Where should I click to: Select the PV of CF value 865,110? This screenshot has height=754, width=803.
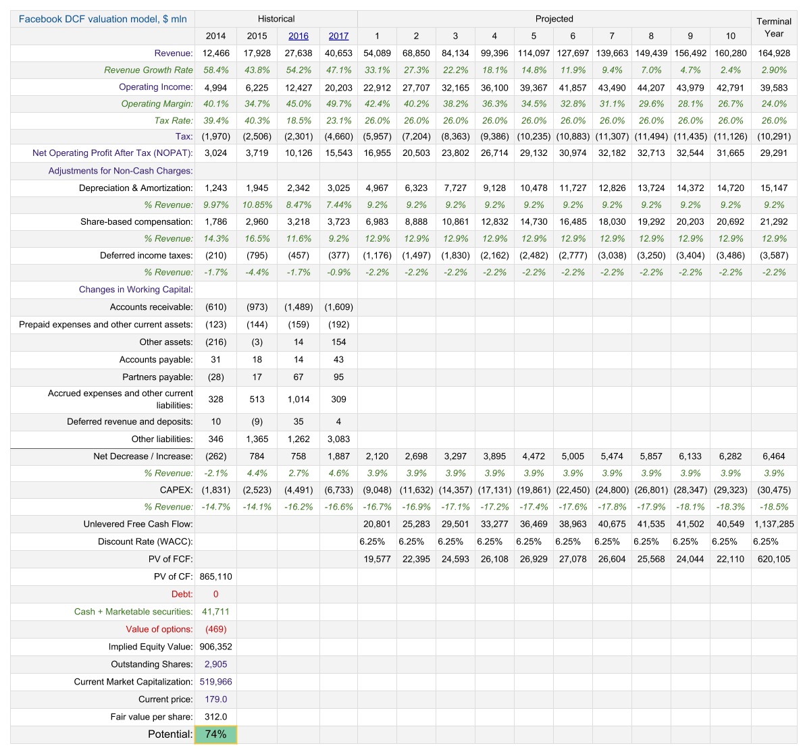(x=215, y=576)
